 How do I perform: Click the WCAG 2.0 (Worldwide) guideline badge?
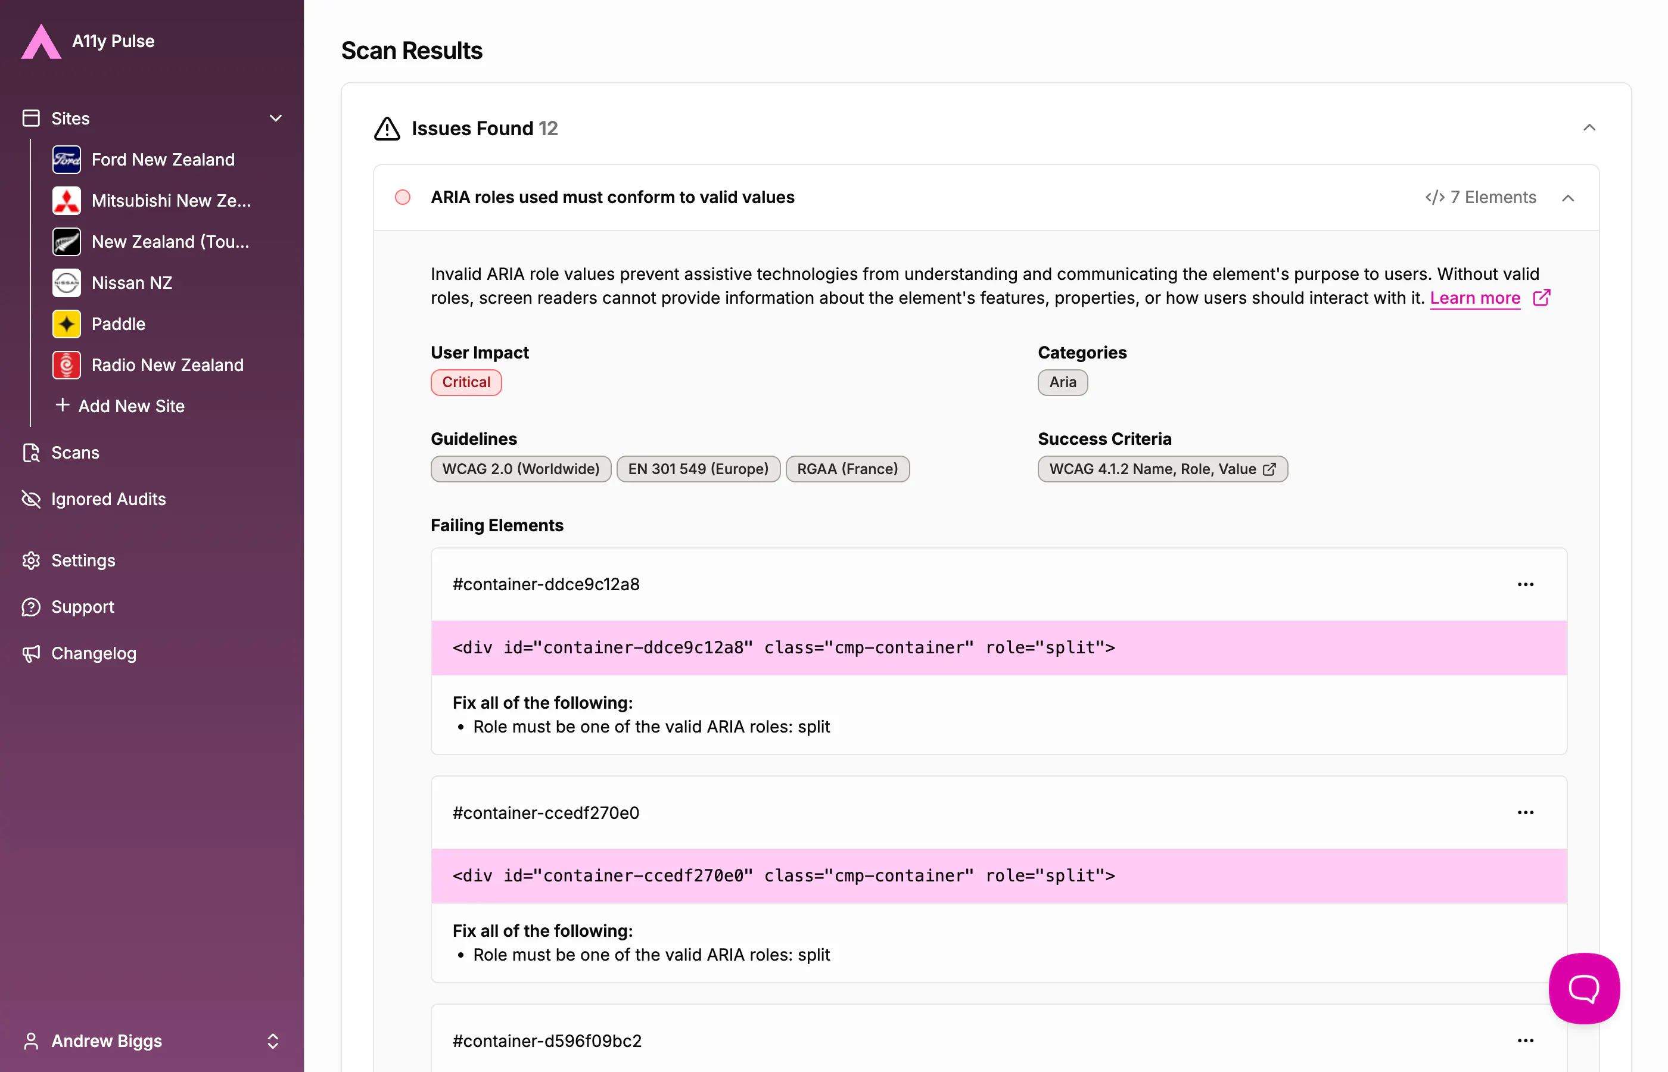pos(521,469)
